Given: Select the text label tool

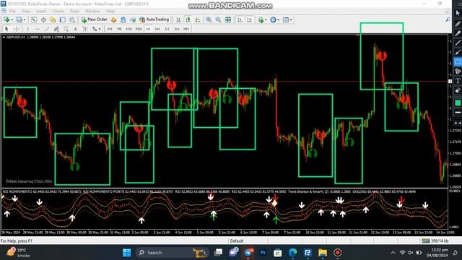Looking at the screenshot, I should 85,29.
